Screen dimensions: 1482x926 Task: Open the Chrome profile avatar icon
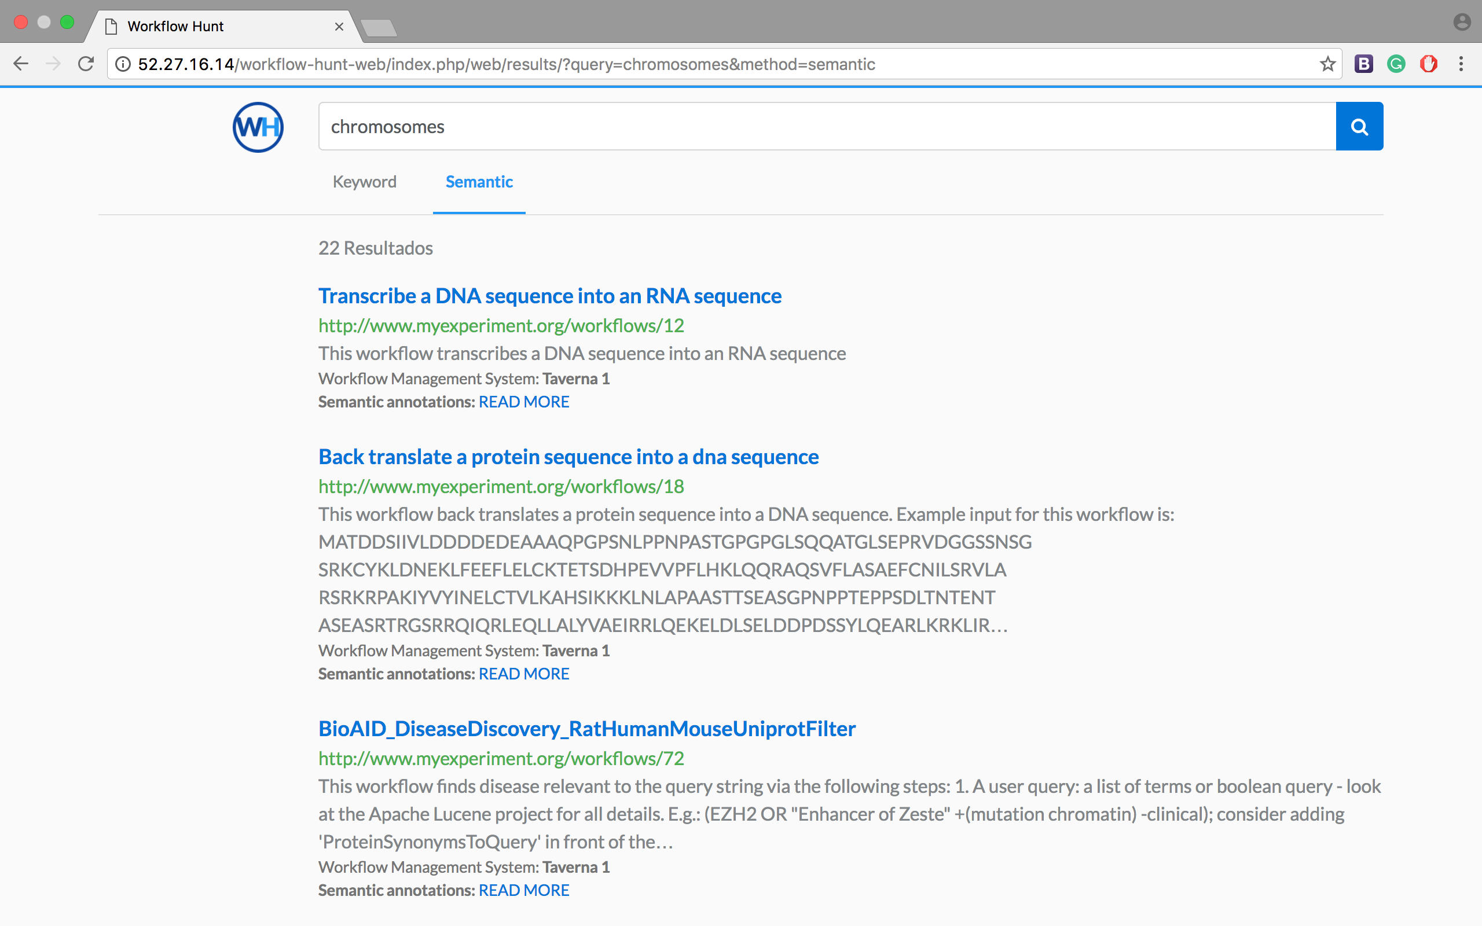click(x=1461, y=22)
